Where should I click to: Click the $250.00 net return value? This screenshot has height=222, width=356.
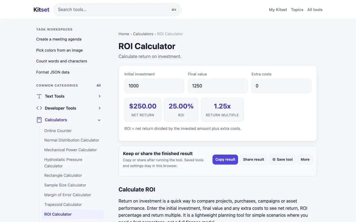143,106
